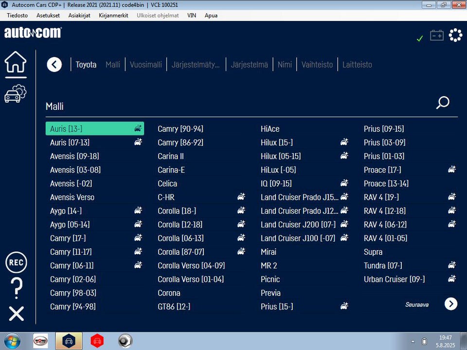Click the car icon beside C-HR
The image size is (467, 350).
[x=241, y=197]
